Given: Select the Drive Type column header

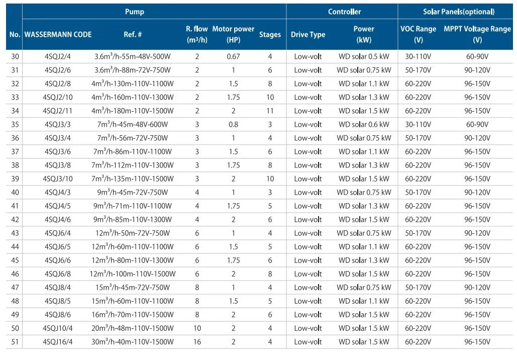Looking at the screenshot, I should point(307,35).
